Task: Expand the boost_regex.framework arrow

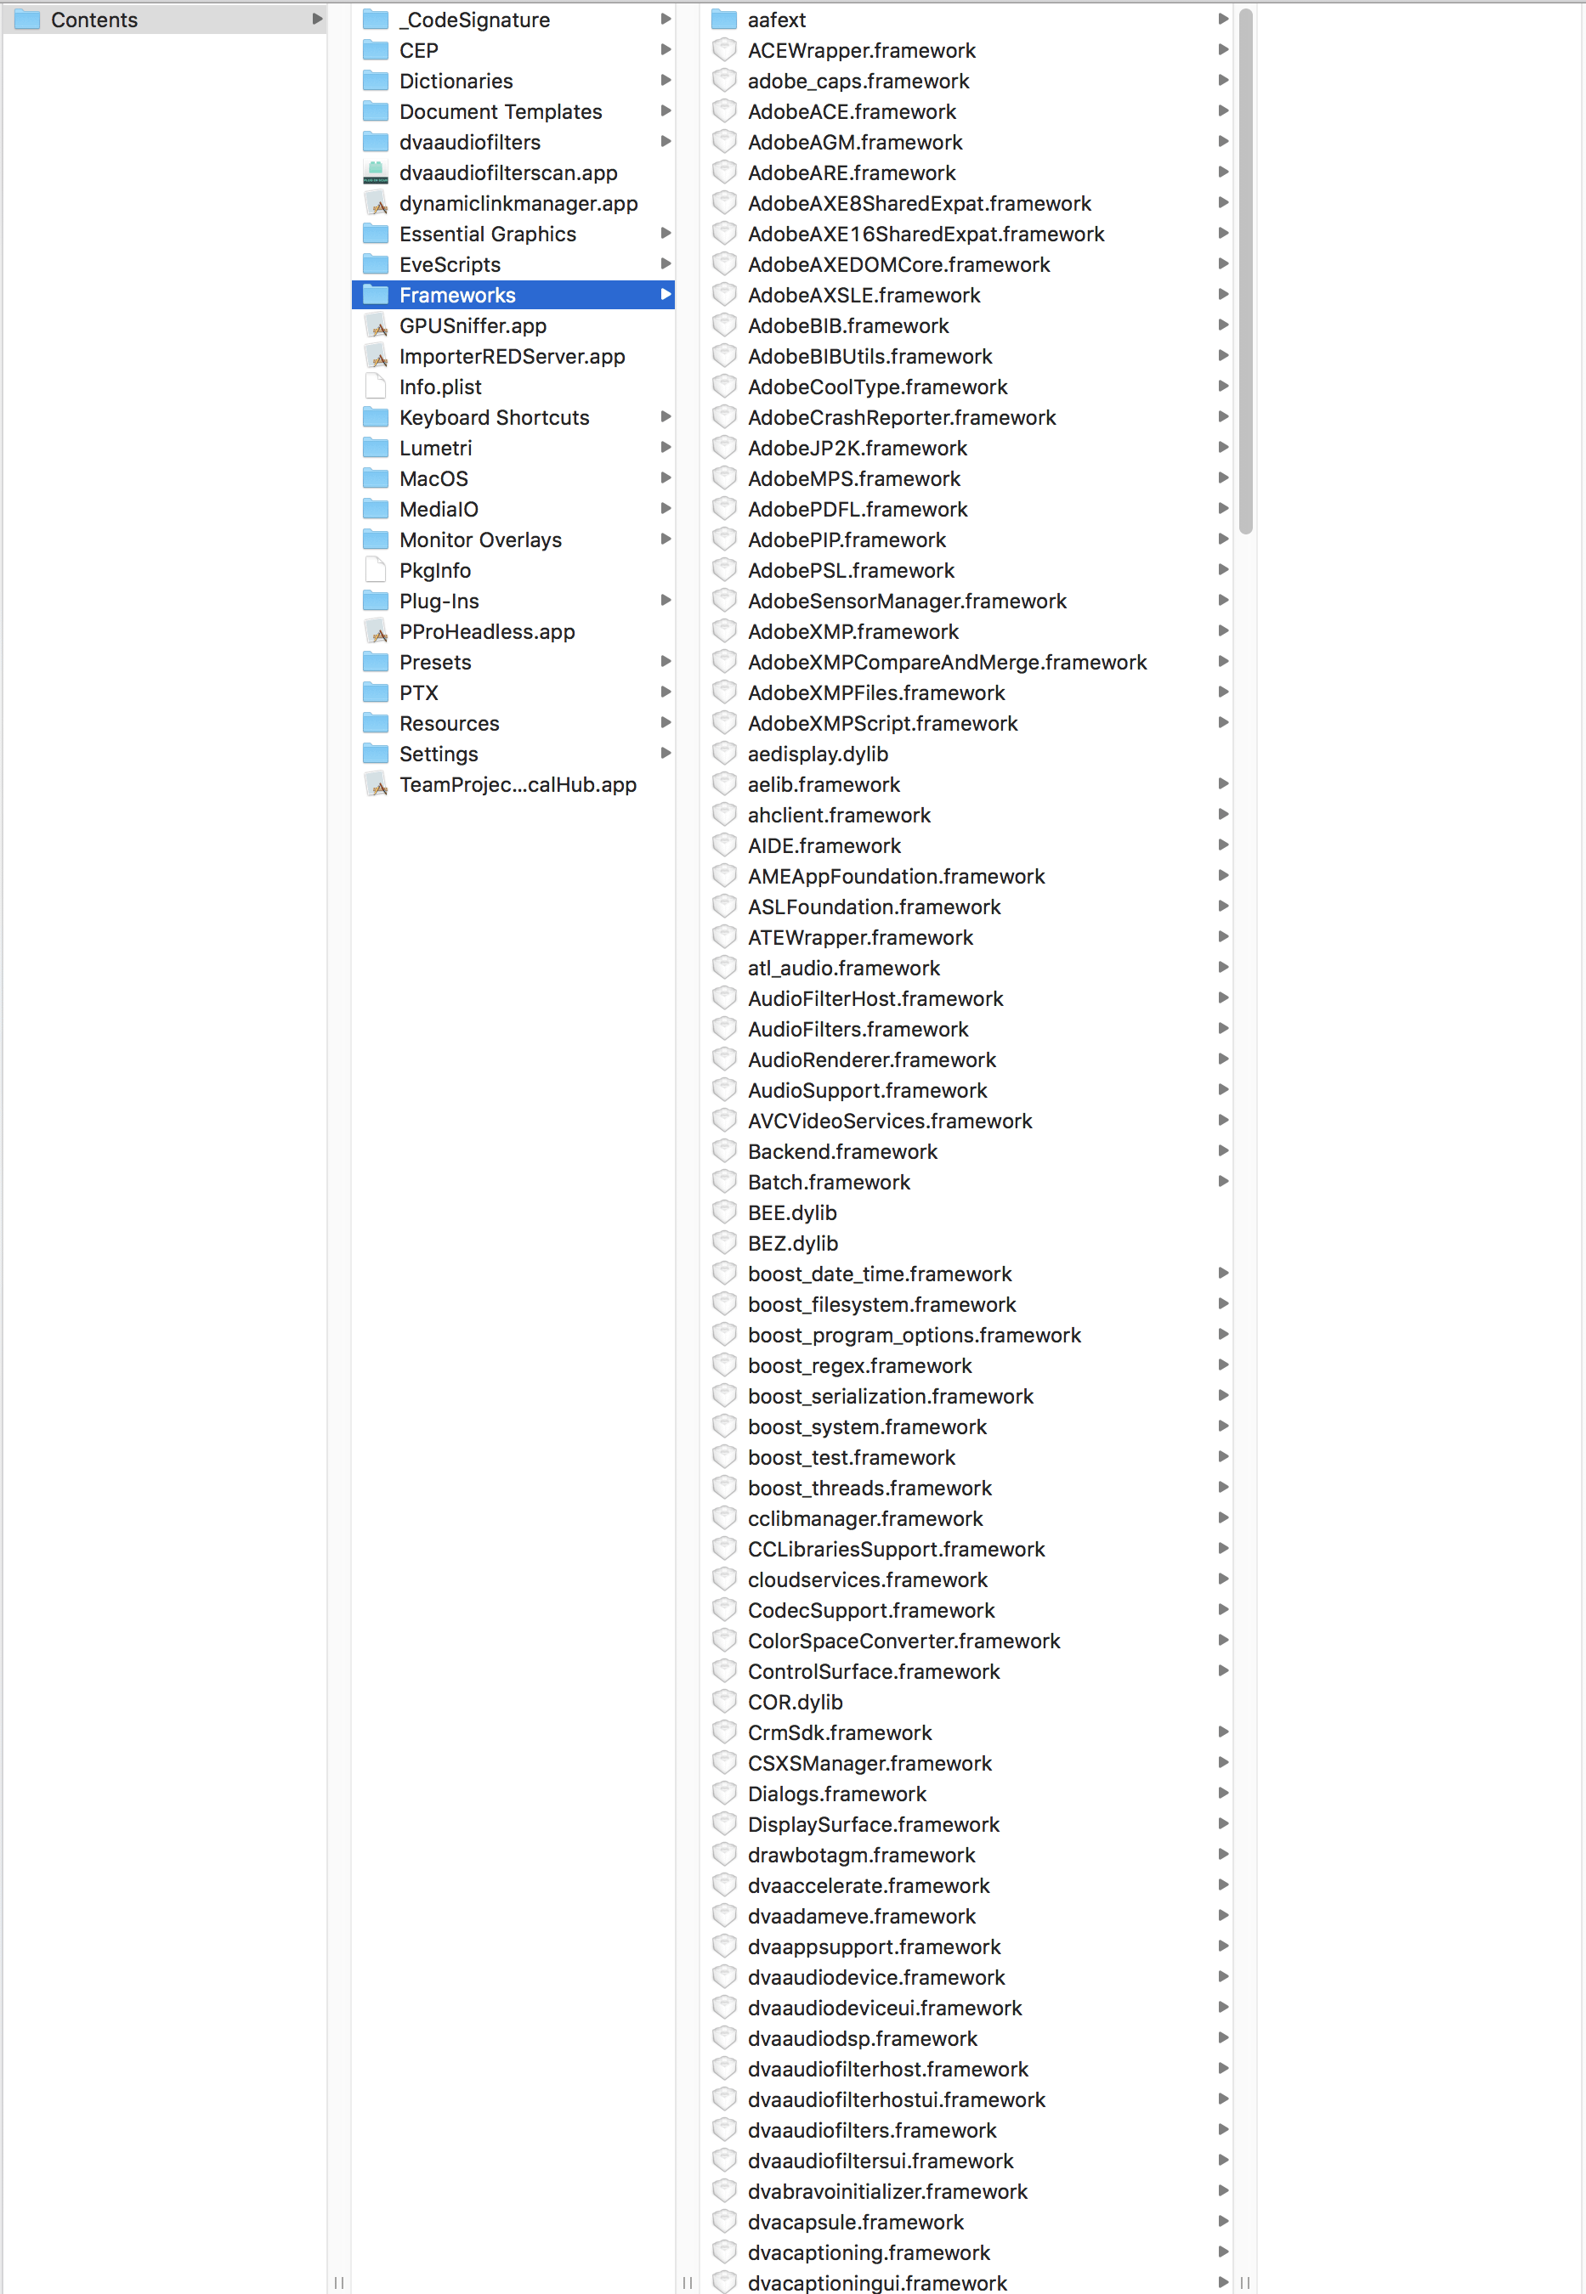Action: (x=1223, y=1365)
